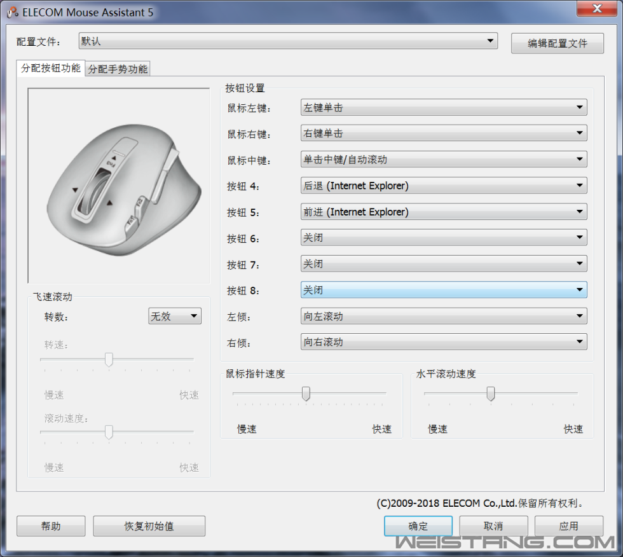623x557 pixels.
Task: Apply settings with the 应用 button
Action: [x=568, y=526]
